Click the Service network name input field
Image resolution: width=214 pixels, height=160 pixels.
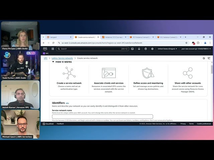[103, 117]
